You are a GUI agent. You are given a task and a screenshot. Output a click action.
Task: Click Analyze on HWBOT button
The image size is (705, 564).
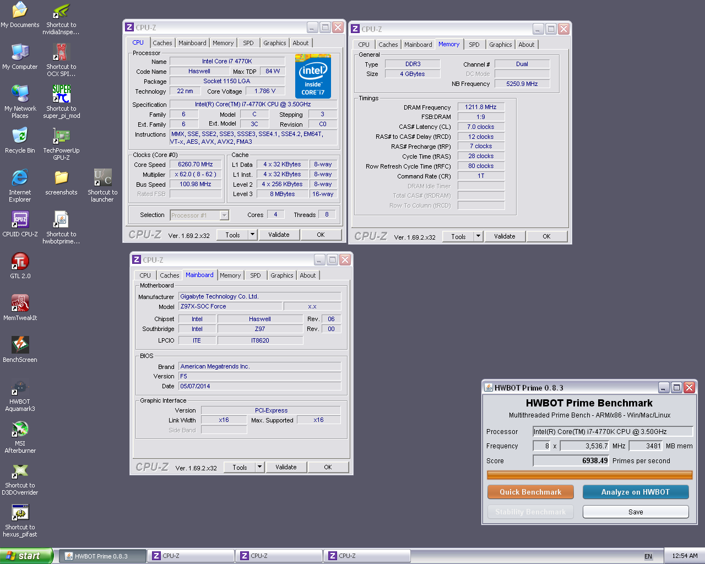636,492
